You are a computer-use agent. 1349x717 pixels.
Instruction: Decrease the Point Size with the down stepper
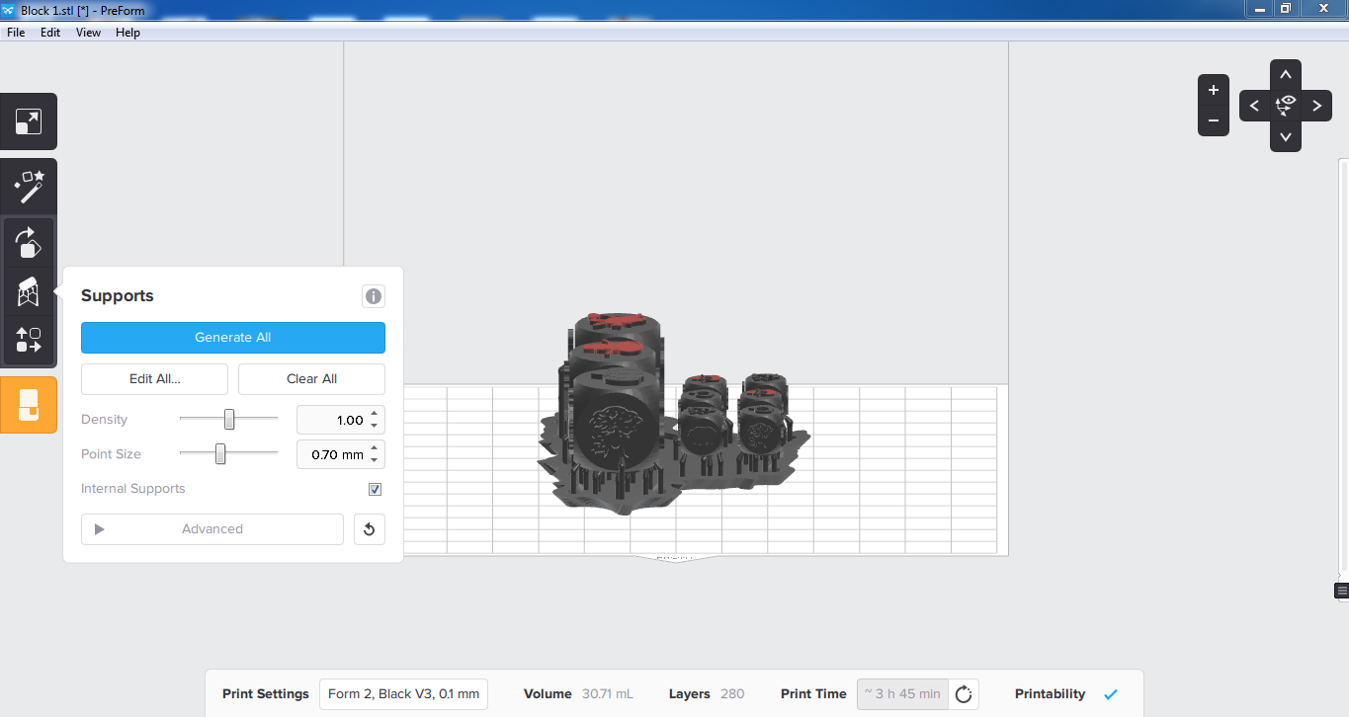pyautogui.click(x=375, y=460)
